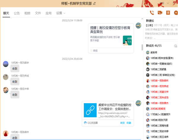Viewport: 178px width, 140px height.
Task: Select the 应用 tab
Action: click(48, 13)
